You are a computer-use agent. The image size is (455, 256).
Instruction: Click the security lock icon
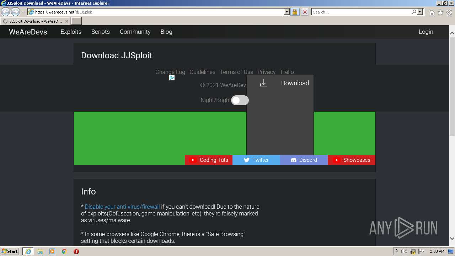(295, 12)
